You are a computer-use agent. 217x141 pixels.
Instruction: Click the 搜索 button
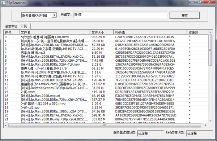[x=184, y=15]
